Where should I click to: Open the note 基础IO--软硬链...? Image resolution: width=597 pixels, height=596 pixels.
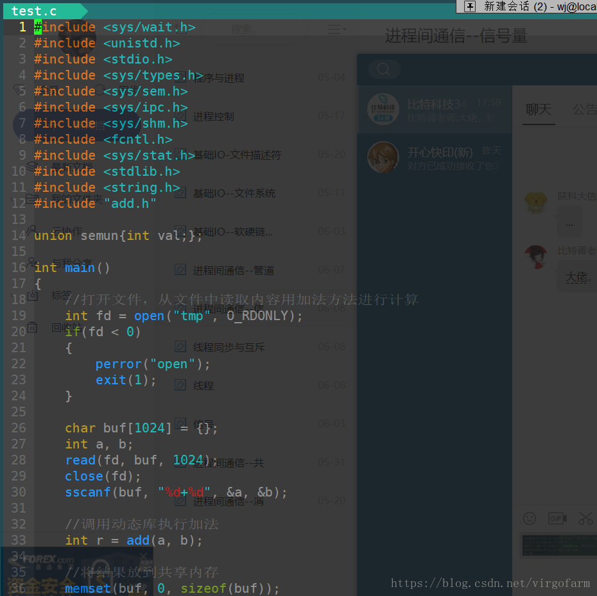pos(232,232)
